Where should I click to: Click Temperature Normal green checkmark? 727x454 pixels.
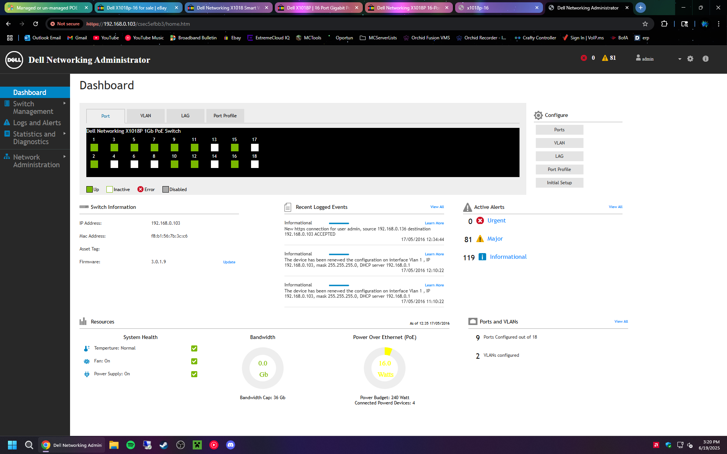(194, 348)
